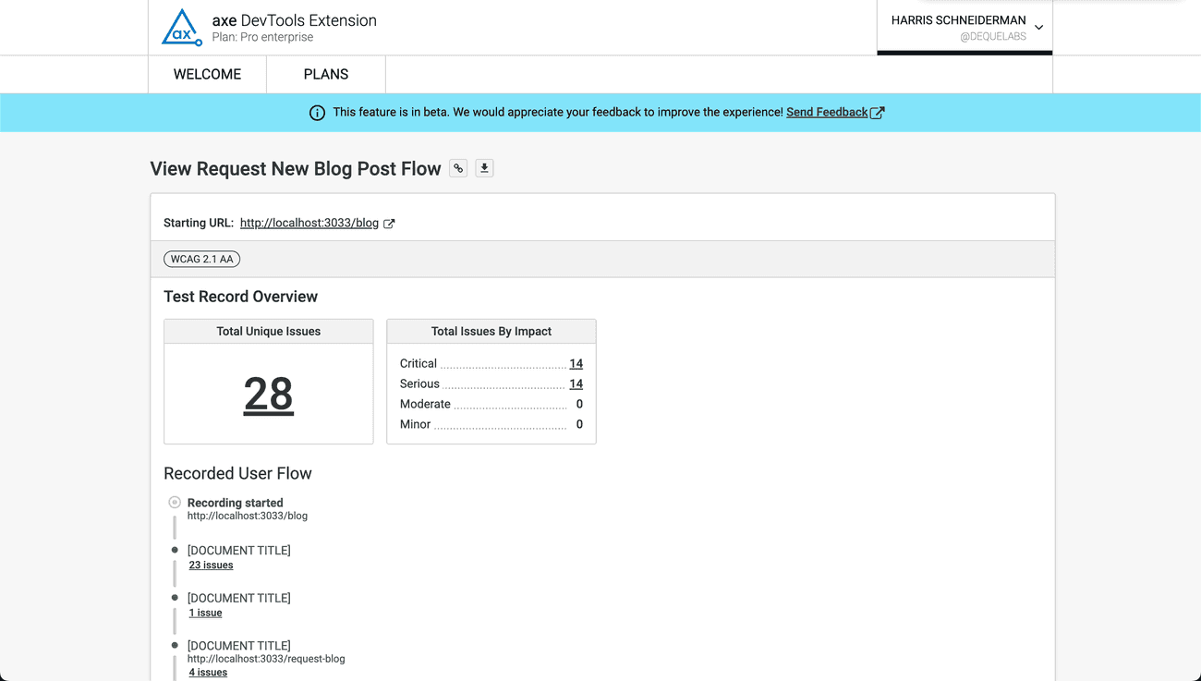Click the external link icon next to Send Feedback

tap(880, 112)
